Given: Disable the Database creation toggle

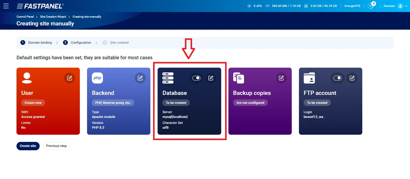Looking at the screenshot, I should point(196,78).
